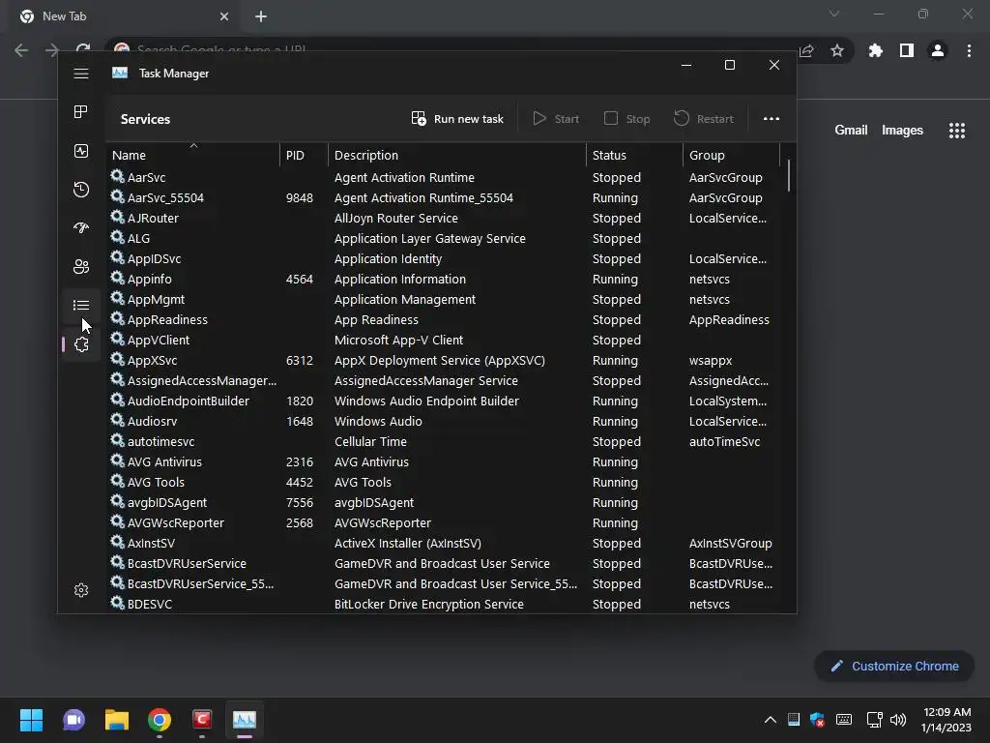Viewport: 990px width, 743px height.
Task: Open the Task Manager hamburger navigation menu
Action: pos(81,74)
